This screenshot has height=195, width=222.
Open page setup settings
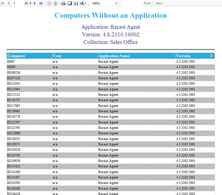click(76, 3)
